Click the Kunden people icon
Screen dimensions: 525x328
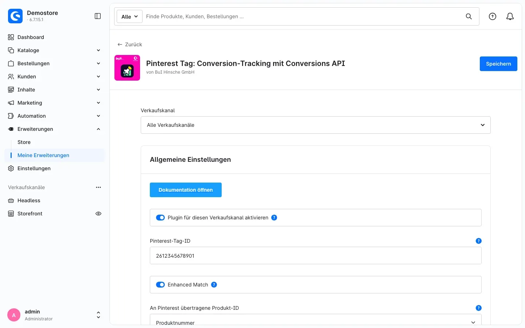11,77
